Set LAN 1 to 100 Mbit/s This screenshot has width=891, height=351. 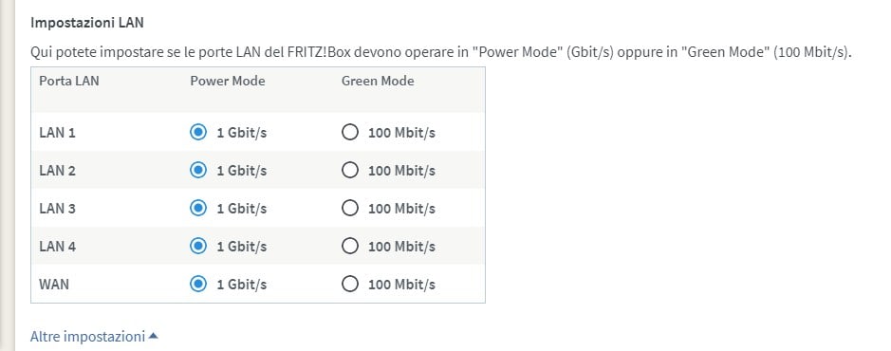pos(350,133)
